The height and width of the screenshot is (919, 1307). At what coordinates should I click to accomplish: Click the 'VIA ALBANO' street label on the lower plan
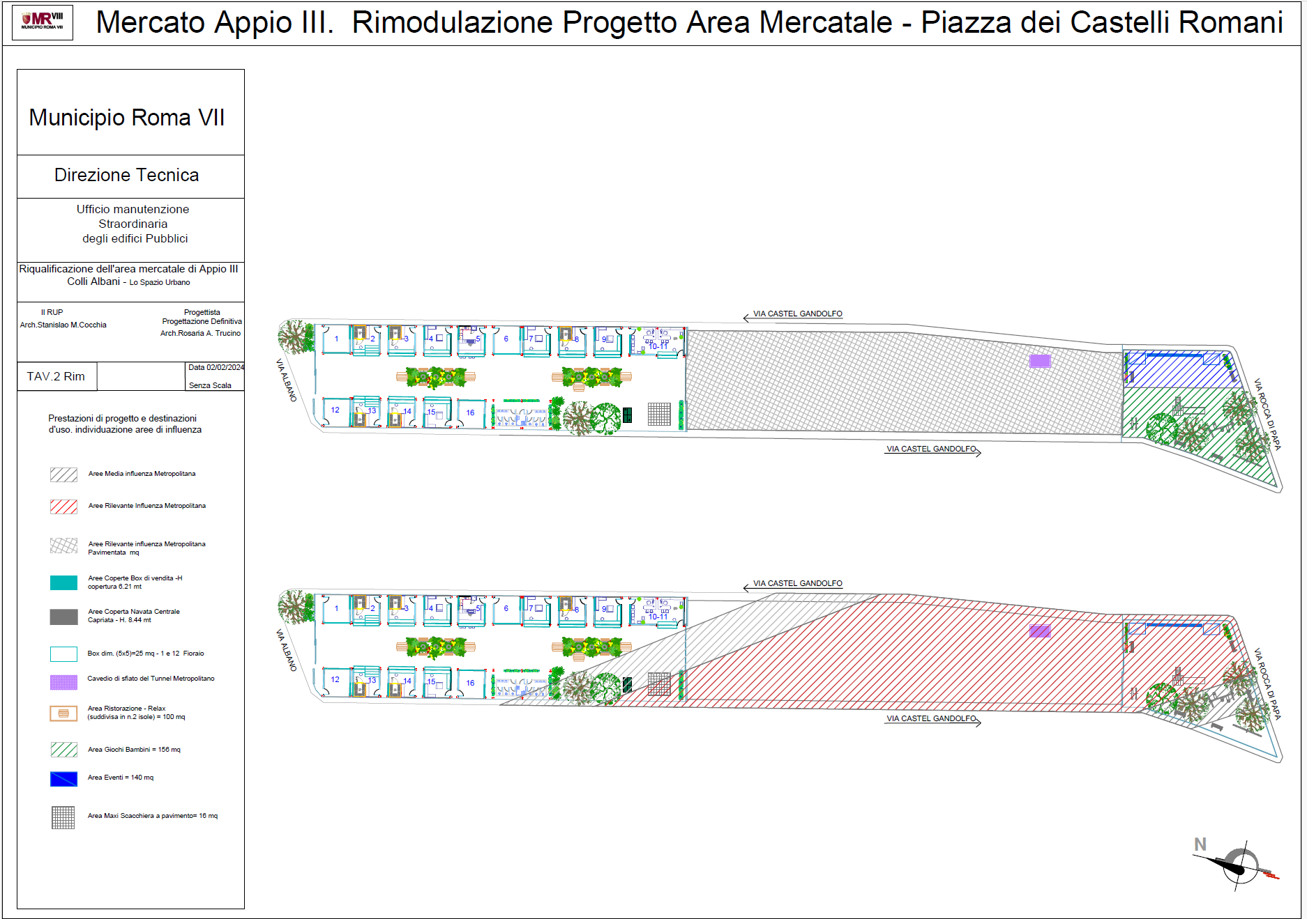point(287,650)
